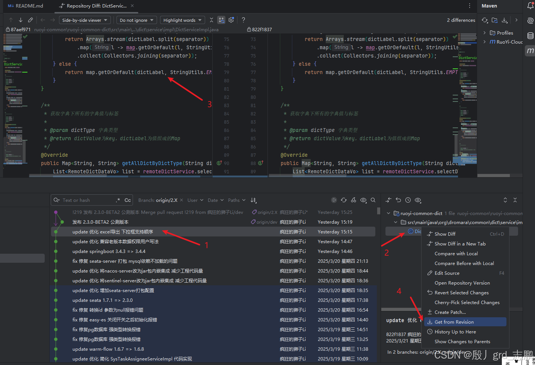Screen dimensions: 535x365
Task: Click the question mark help icon
Action: 243,20
